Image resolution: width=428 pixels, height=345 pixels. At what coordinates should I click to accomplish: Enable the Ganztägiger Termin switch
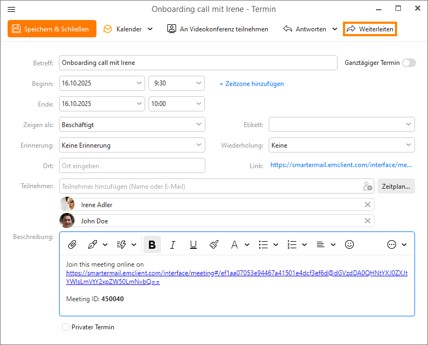[x=409, y=63]
